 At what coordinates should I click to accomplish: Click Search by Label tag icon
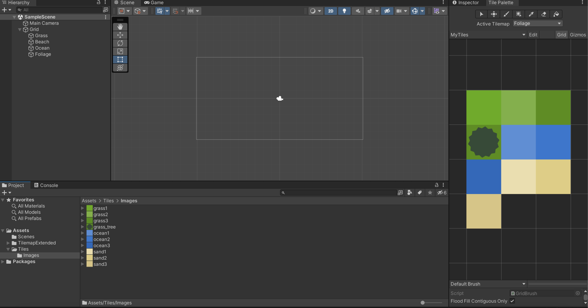click(419, 193)
